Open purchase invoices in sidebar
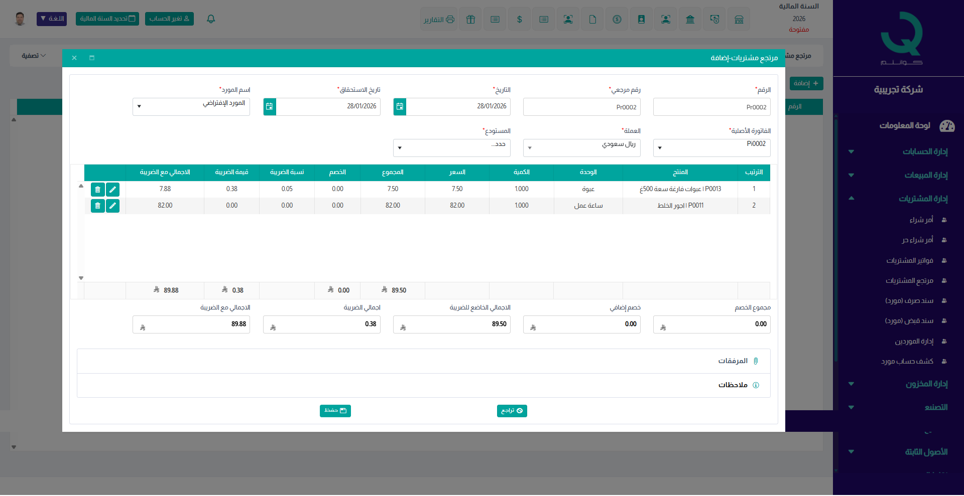This screenshot has height=496, width=964. pyautogui.click(x=909, y=260)
